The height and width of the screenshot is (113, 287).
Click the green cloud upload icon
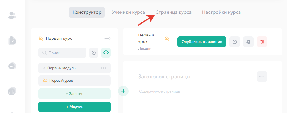click(x=106, y=53)
